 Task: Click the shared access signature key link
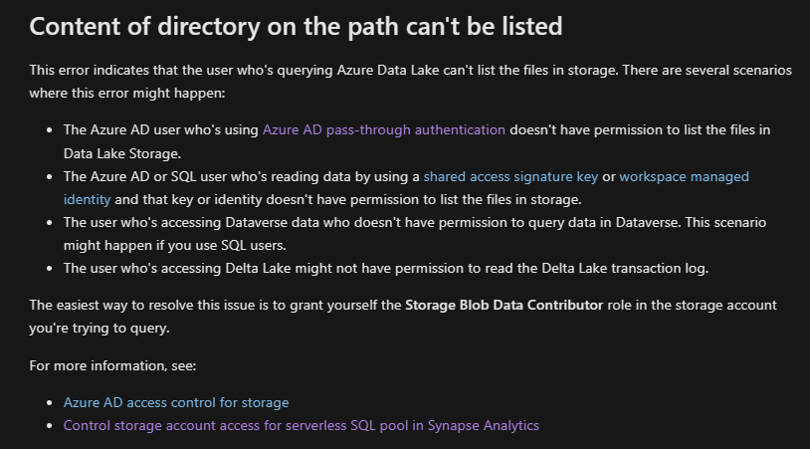point(510,176)
